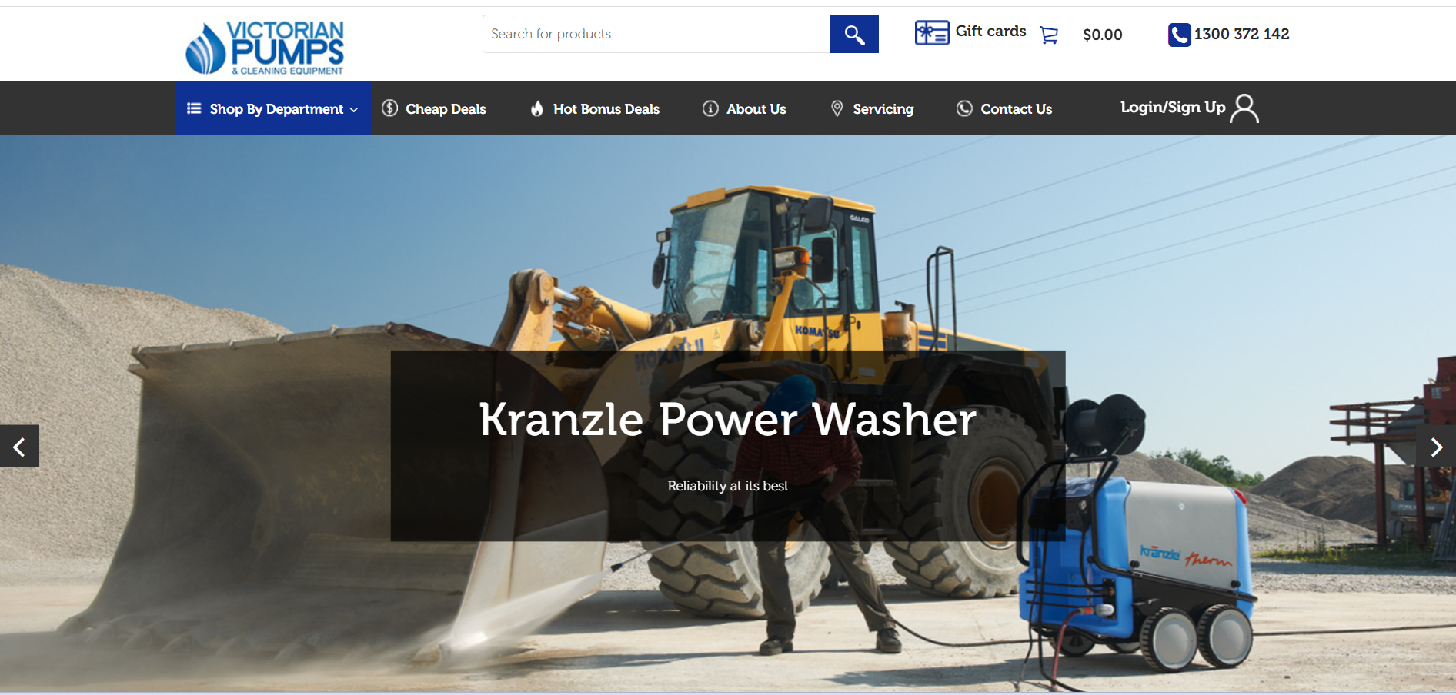The width and height of the screenshot is (1456, 695).
Task: Navigate to Contact Us
Action: coord(1016,109)
